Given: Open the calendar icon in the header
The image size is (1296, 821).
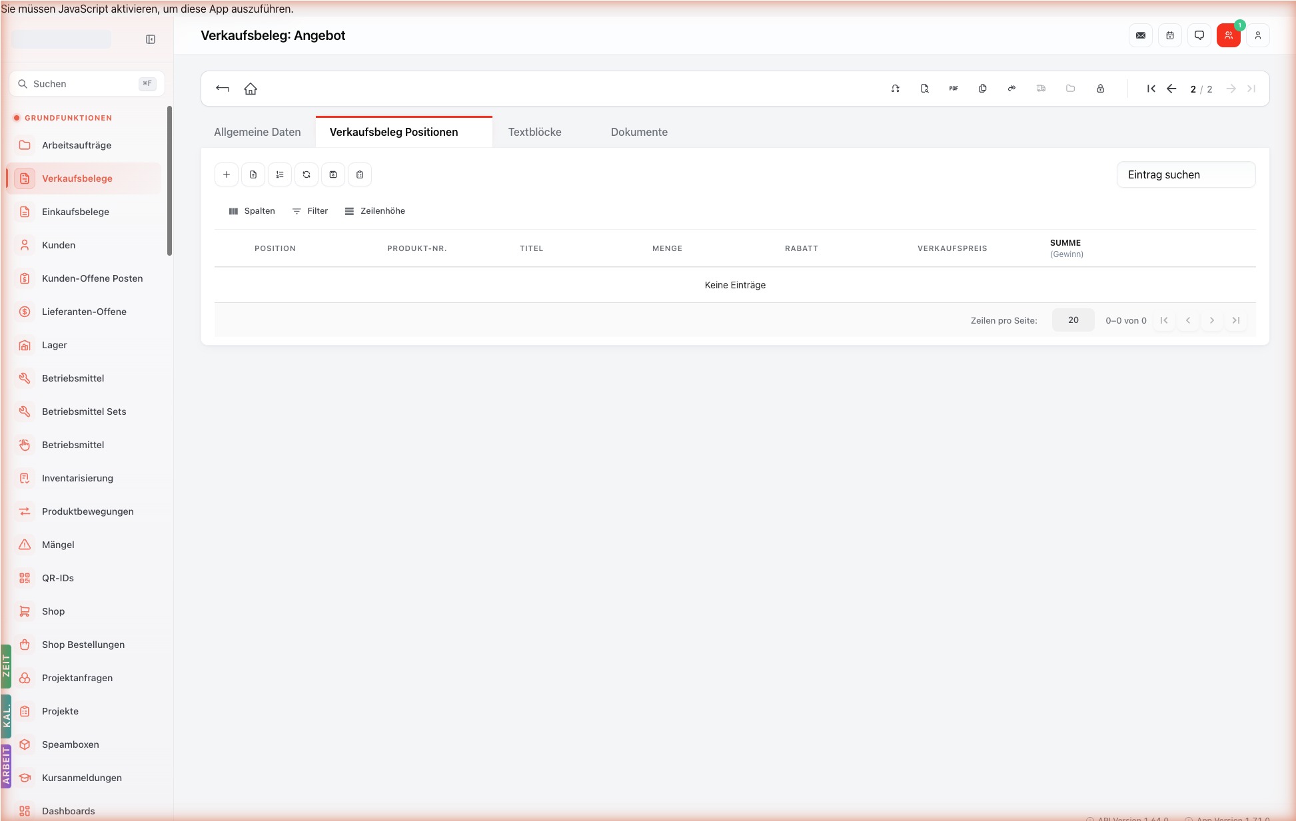Looking at the screenshot, I should tap(1170, 35).
